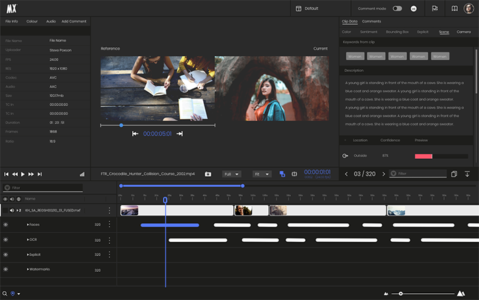Go to next clip with right arrow

(383, 174)
